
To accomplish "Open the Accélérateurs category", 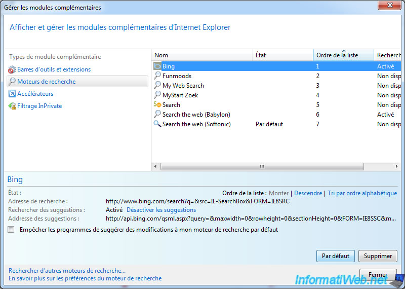I will pos(35,94).
